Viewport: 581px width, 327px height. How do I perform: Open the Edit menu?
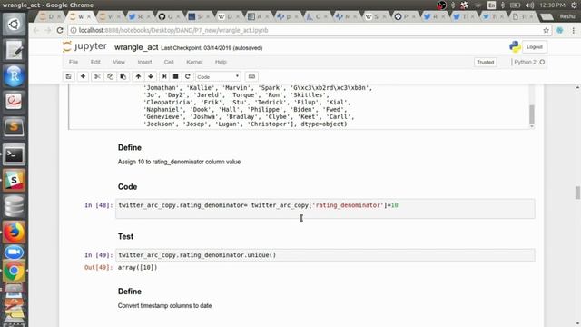95,62
